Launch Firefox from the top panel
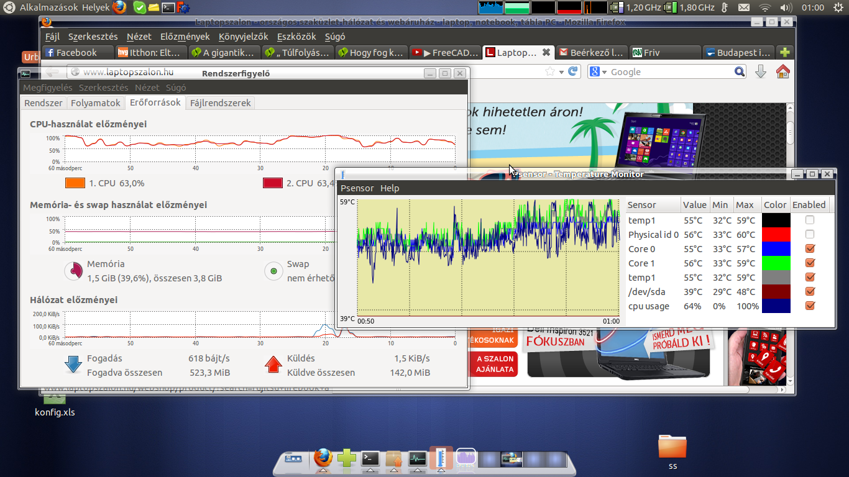This screenshot has height=477, width=849. [x=119, y=7]
